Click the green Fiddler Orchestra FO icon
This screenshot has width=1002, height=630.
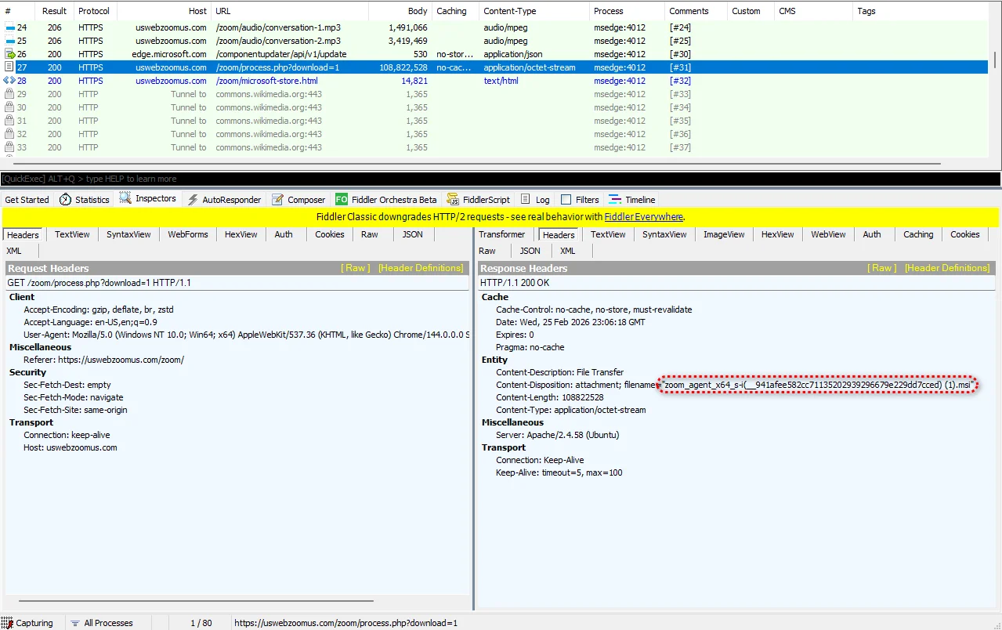pos(342,200)
